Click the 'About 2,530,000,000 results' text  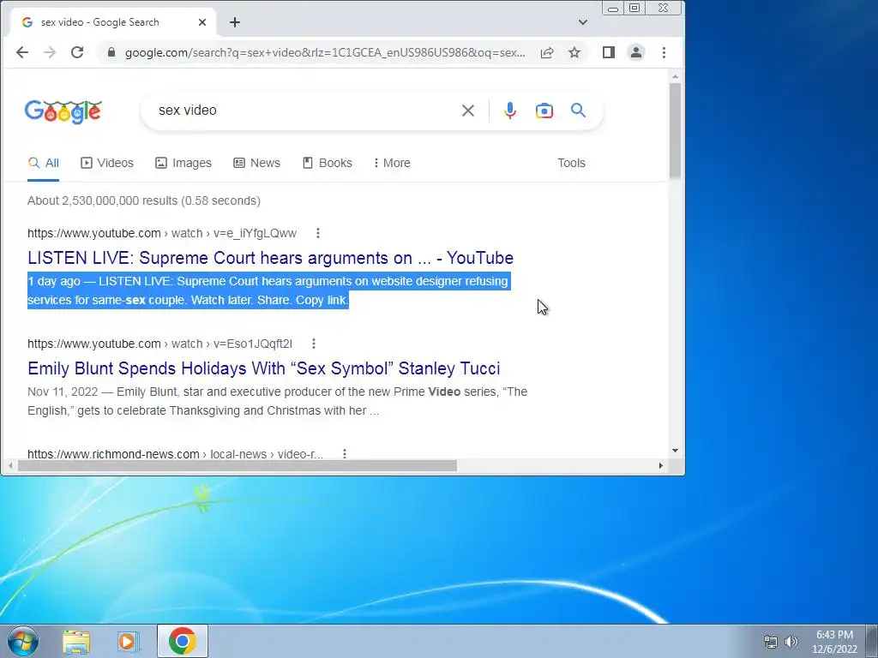pos(144,200)
